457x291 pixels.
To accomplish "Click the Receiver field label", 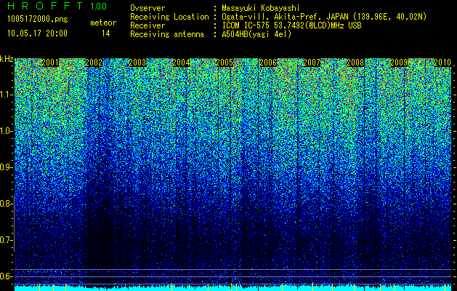I will [x=147, y=25].
